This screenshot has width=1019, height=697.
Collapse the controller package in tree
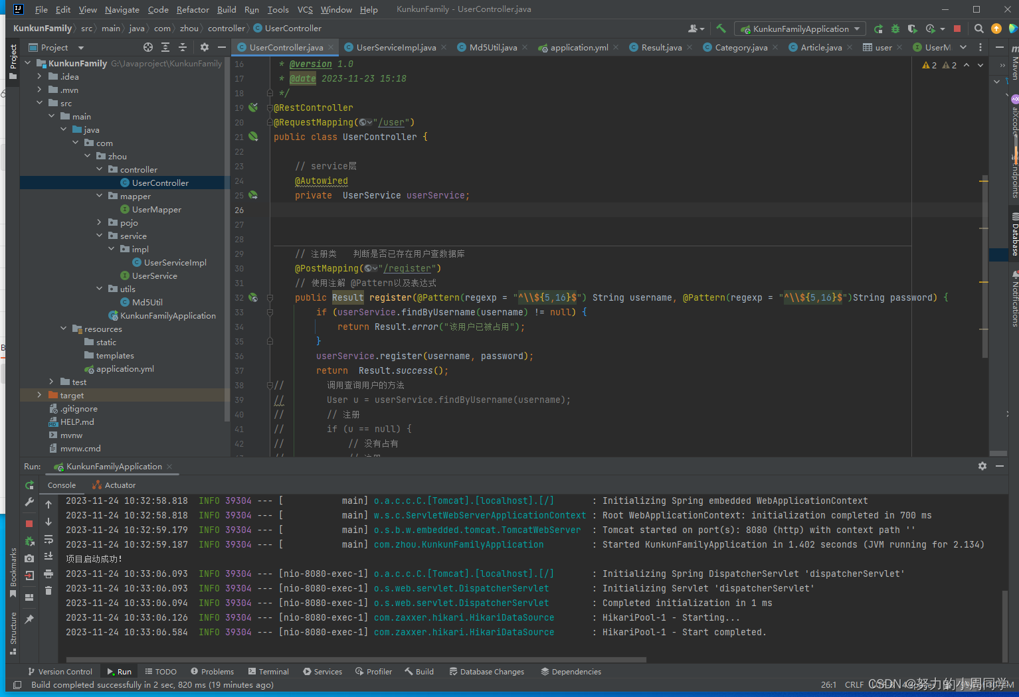tap(100, 169)
